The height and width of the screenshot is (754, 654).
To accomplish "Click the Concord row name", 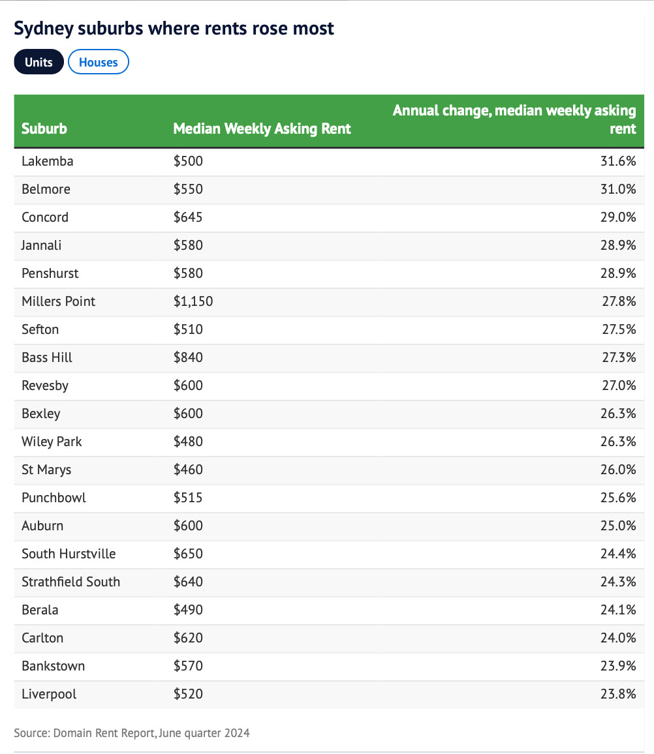I will pos(45,217).
